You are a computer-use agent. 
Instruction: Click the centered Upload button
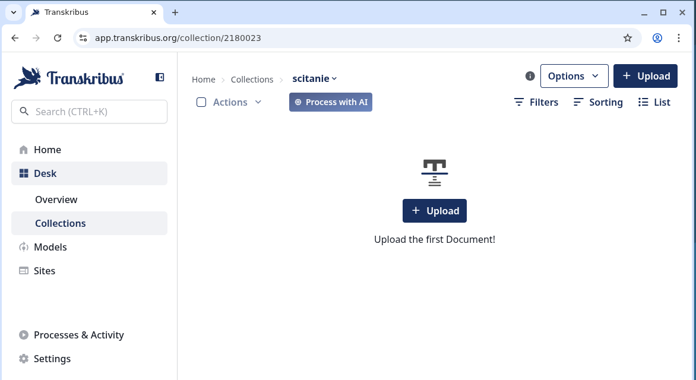click(435, 211)
